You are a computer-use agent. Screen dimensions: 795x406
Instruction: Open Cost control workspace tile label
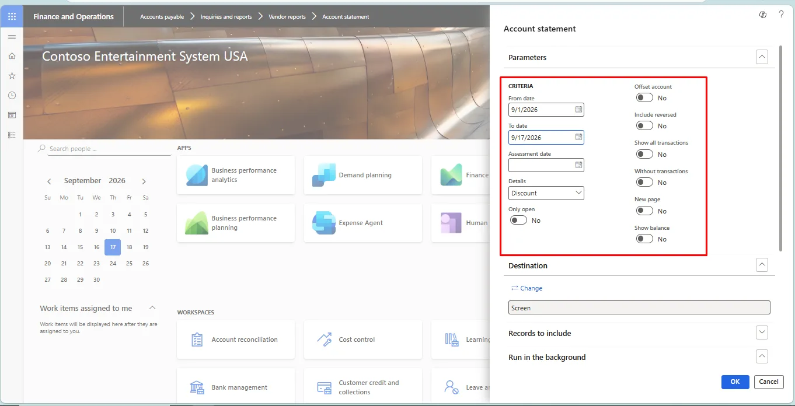[357, 339]
